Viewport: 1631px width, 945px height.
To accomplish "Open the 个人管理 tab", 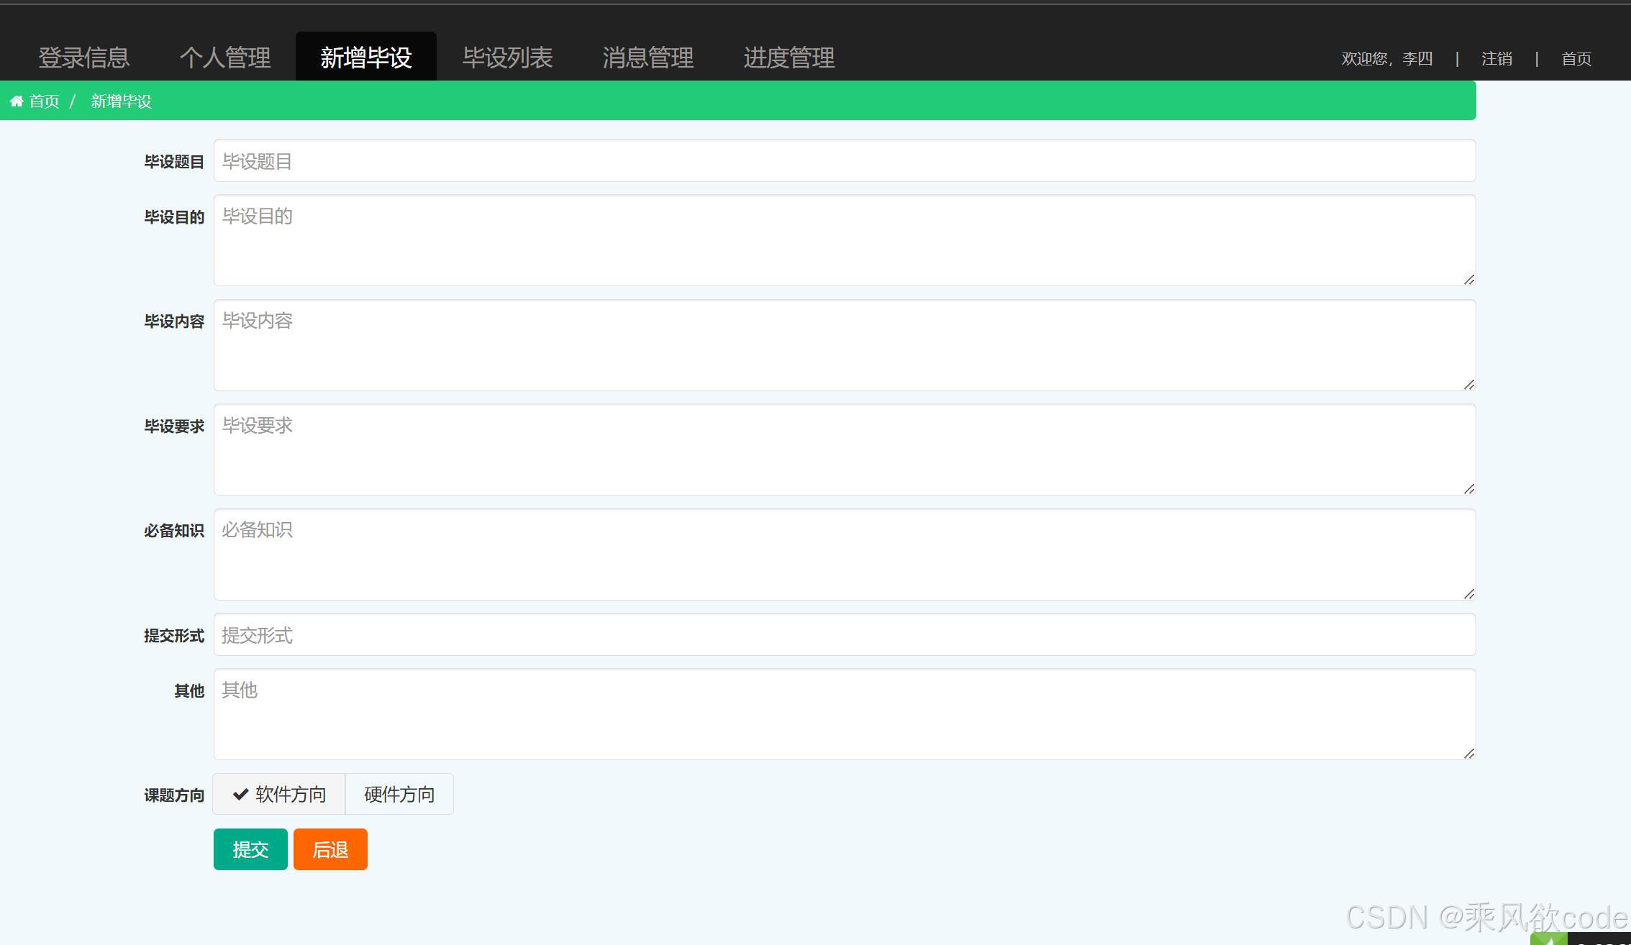I will click(x=225, y=58).
